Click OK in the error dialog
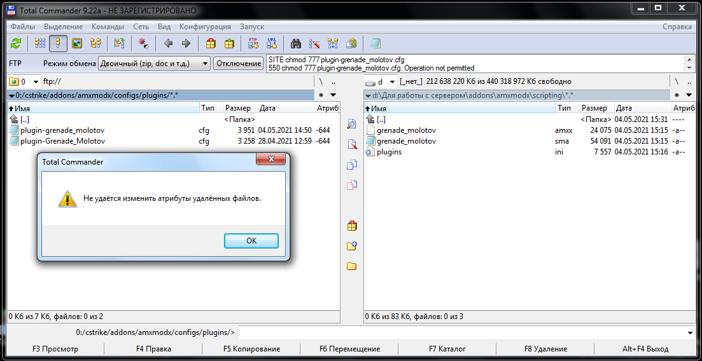Screen dimensions: 702x361 pos(251,241)
